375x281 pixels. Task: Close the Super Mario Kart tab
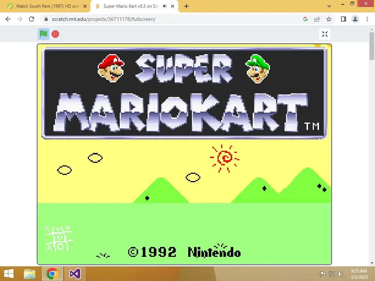[172, 6]
